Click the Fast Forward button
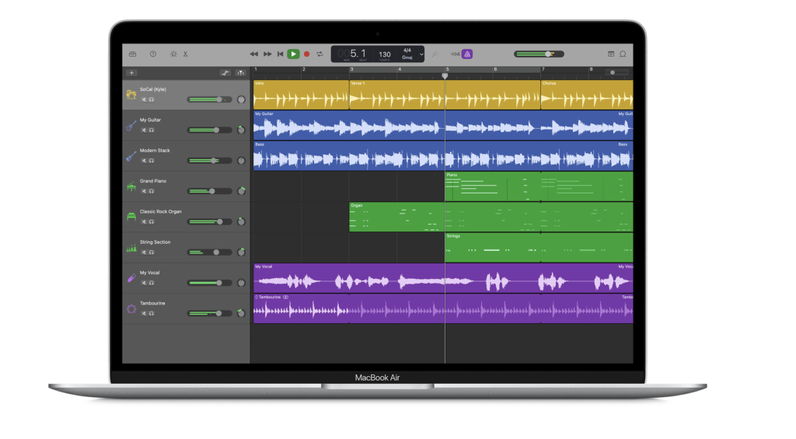796x439 pixels. [x=267, y=54]
